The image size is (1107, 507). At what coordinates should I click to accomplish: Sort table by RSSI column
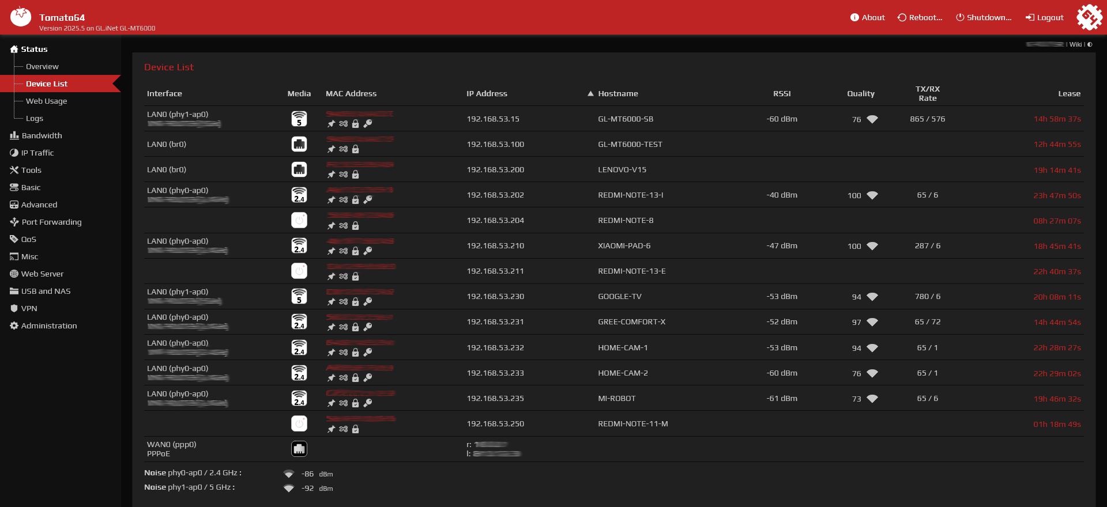pos(782,93)
